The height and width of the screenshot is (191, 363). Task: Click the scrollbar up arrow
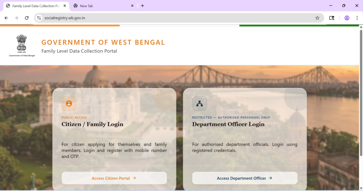point(361,27)
